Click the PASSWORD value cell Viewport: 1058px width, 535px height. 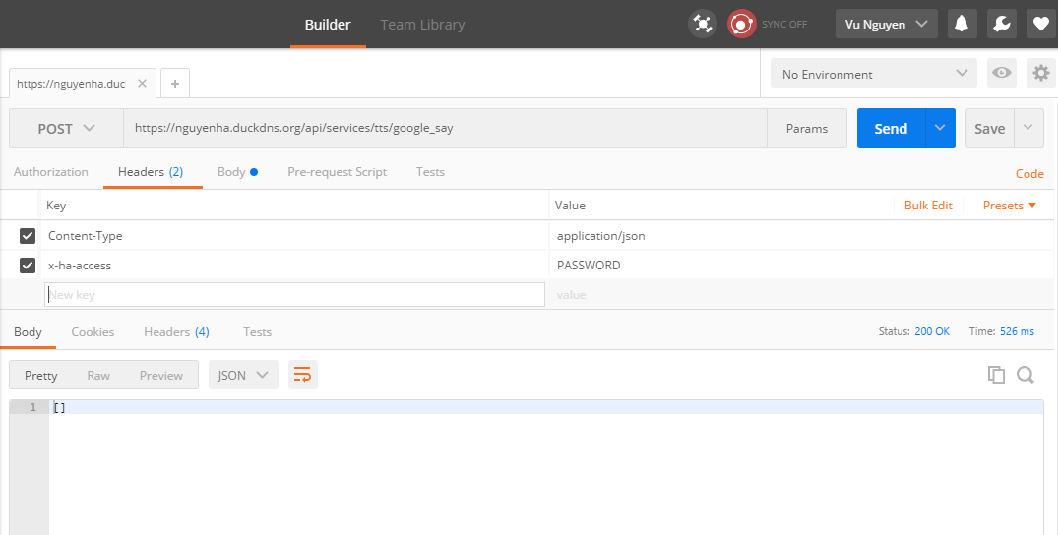[x=801, y=266]
